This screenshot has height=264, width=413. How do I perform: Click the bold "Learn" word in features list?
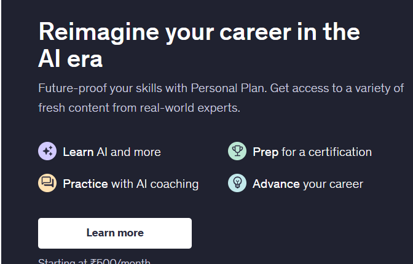[x=78, y=152]
